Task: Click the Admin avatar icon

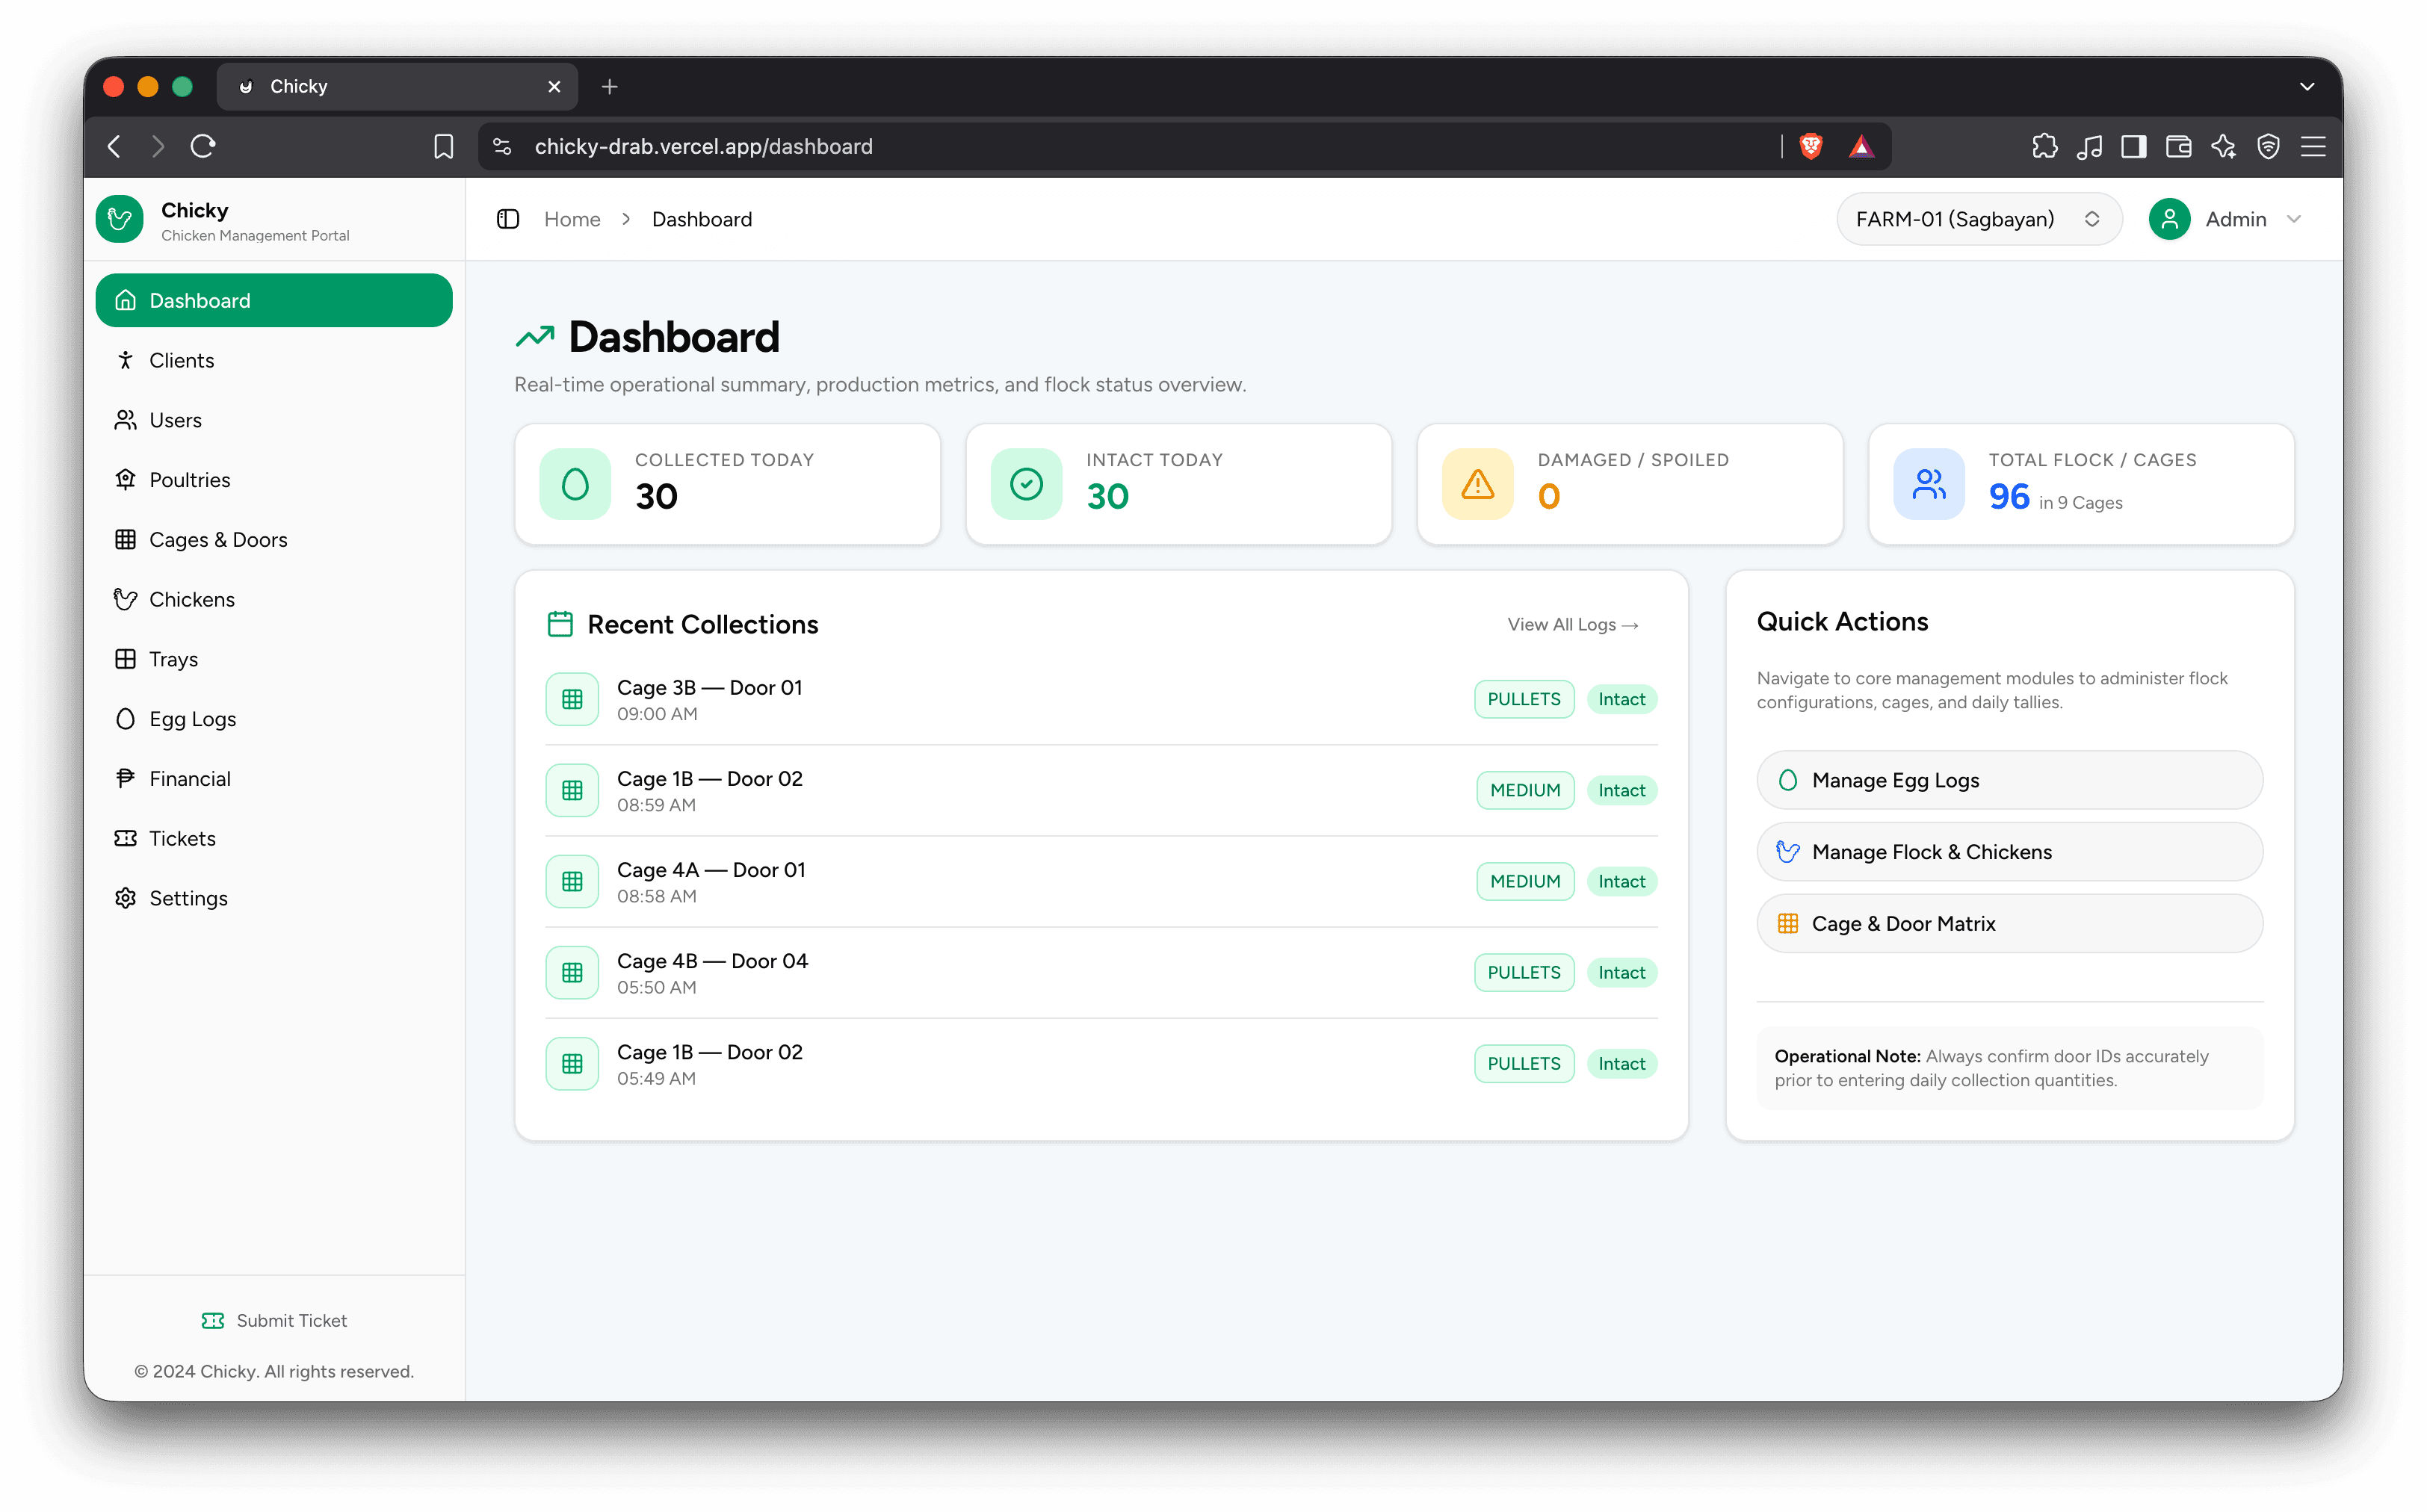Action: 2169,219
